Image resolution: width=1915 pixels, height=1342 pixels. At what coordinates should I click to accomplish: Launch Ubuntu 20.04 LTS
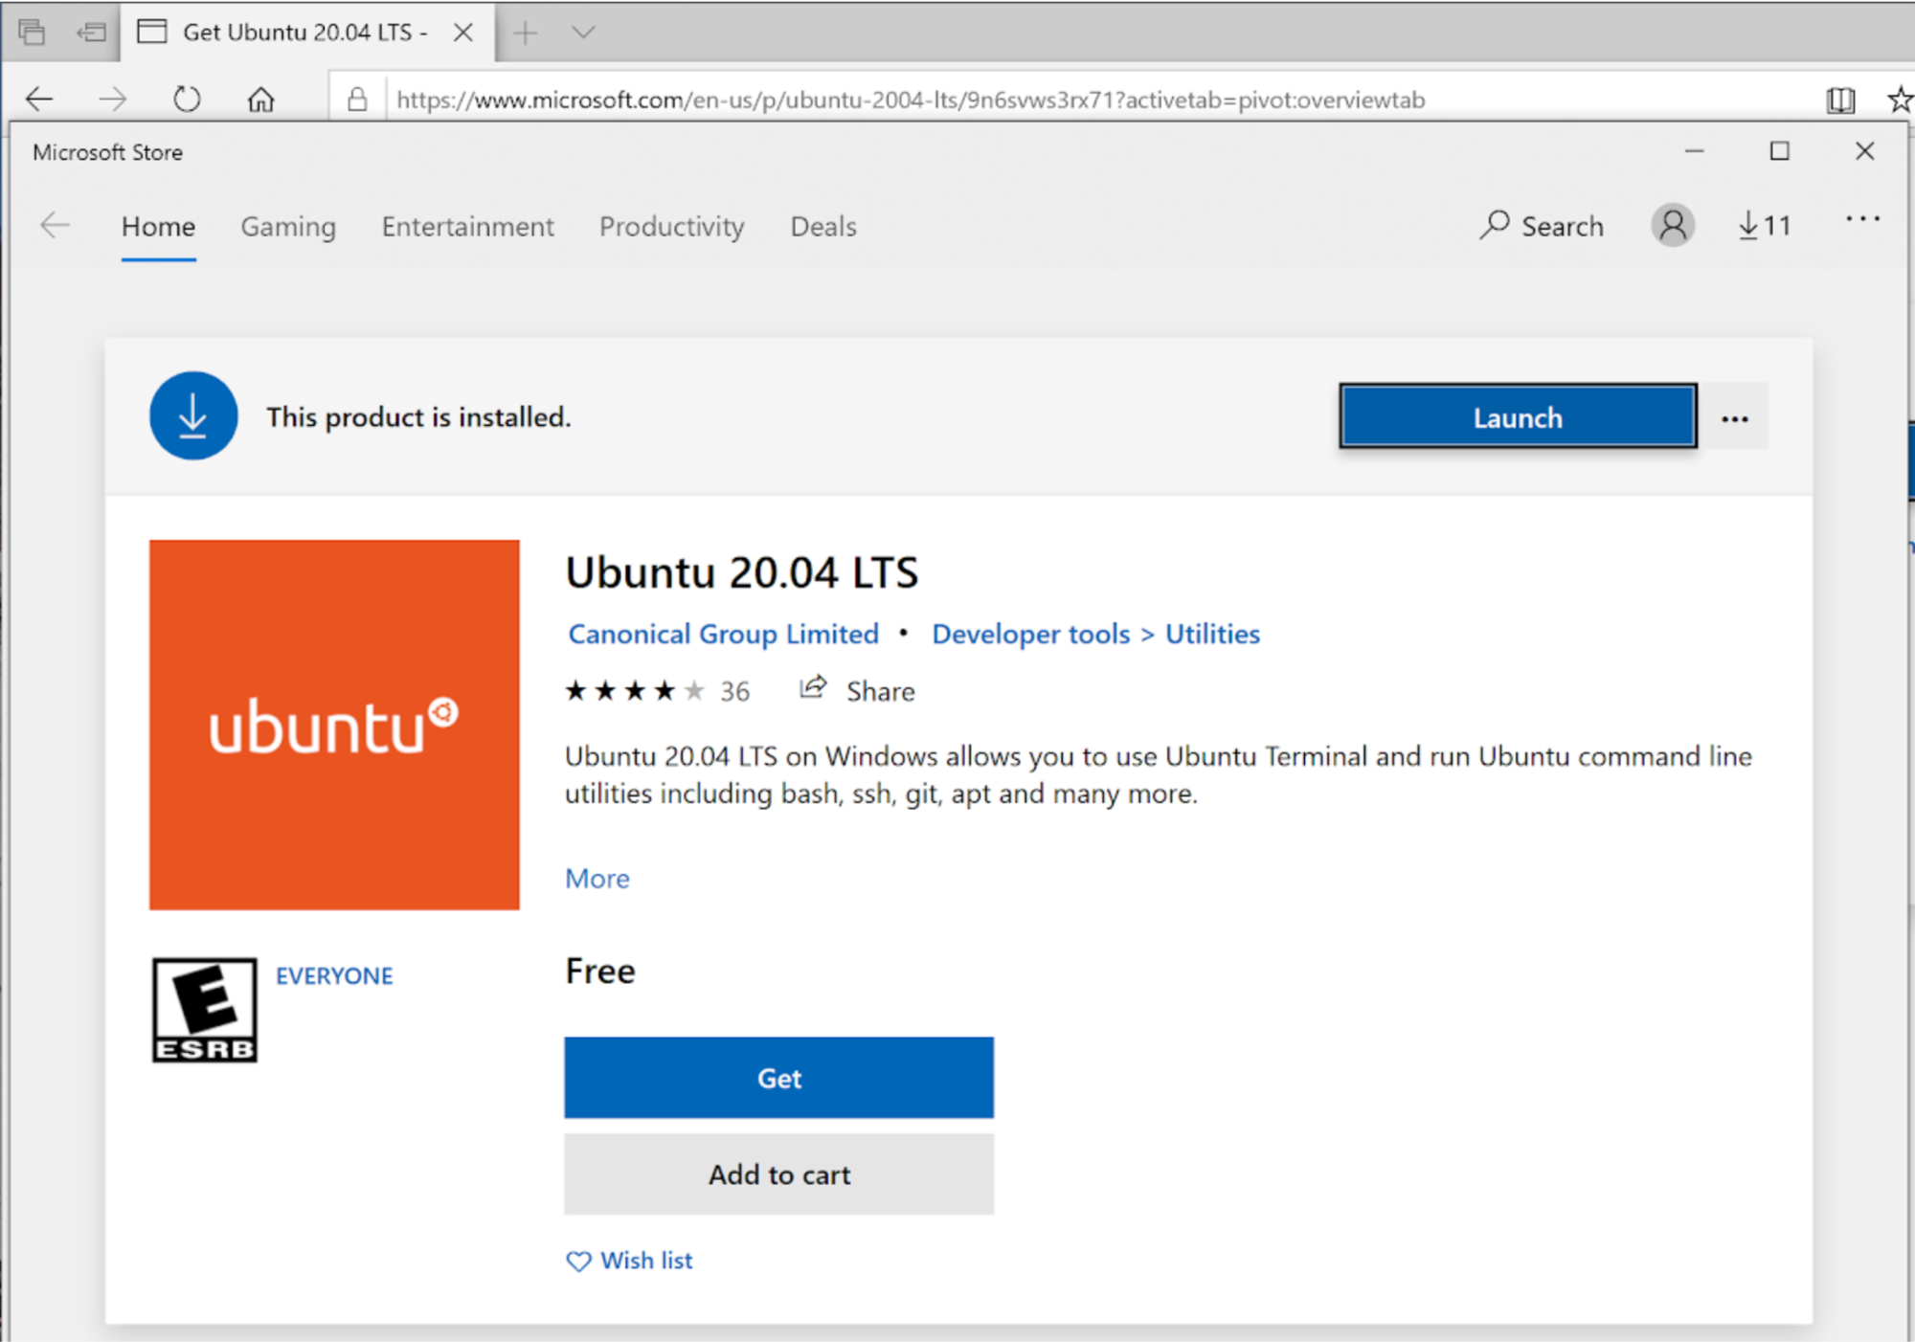tap(1518, 416)
